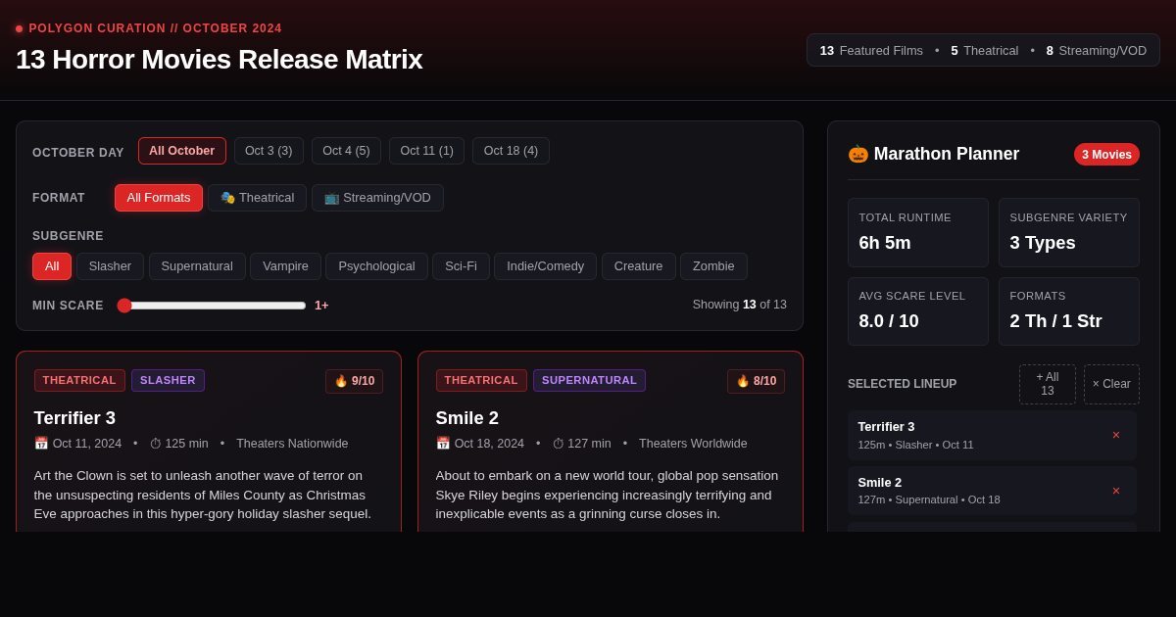The image size is (1176, 617).
Task: Select the All October day filter
Action: tap(182, 151)
